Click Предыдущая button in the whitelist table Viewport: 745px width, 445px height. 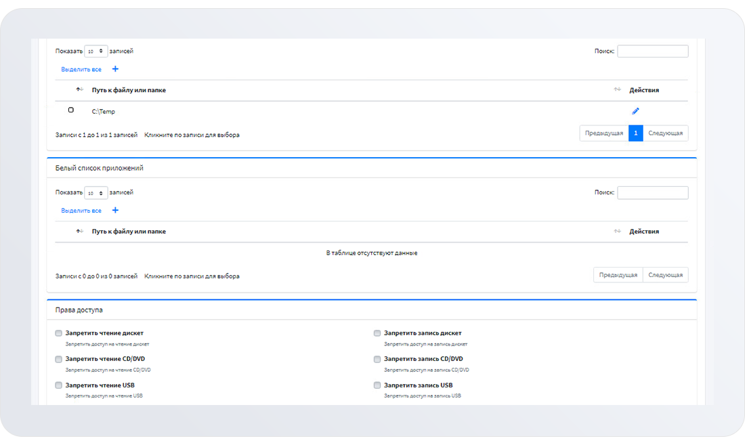(x=618, y=275)
